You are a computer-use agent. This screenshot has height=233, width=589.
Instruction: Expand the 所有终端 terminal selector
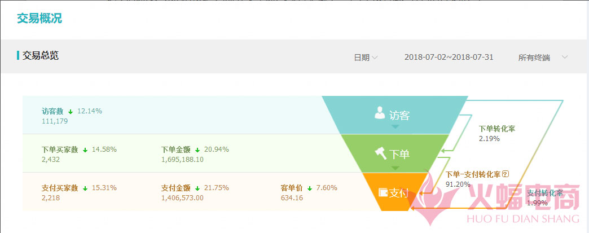pos(543,58)
